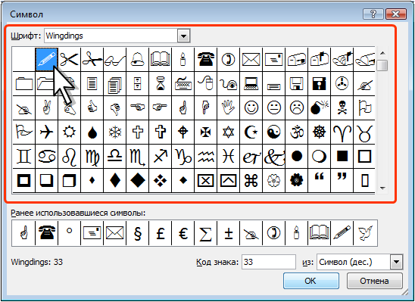Choose the thumbs-down hand symbol
This screenshot has width=415, height=302.
[115, 108]
